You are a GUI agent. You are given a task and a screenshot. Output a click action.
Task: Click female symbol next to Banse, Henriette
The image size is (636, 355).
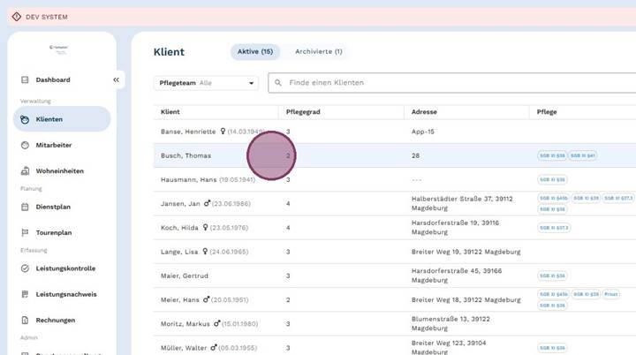point(223,131)
